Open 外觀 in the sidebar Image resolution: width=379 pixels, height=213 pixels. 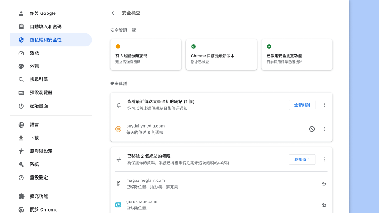(x=51, y=66)
